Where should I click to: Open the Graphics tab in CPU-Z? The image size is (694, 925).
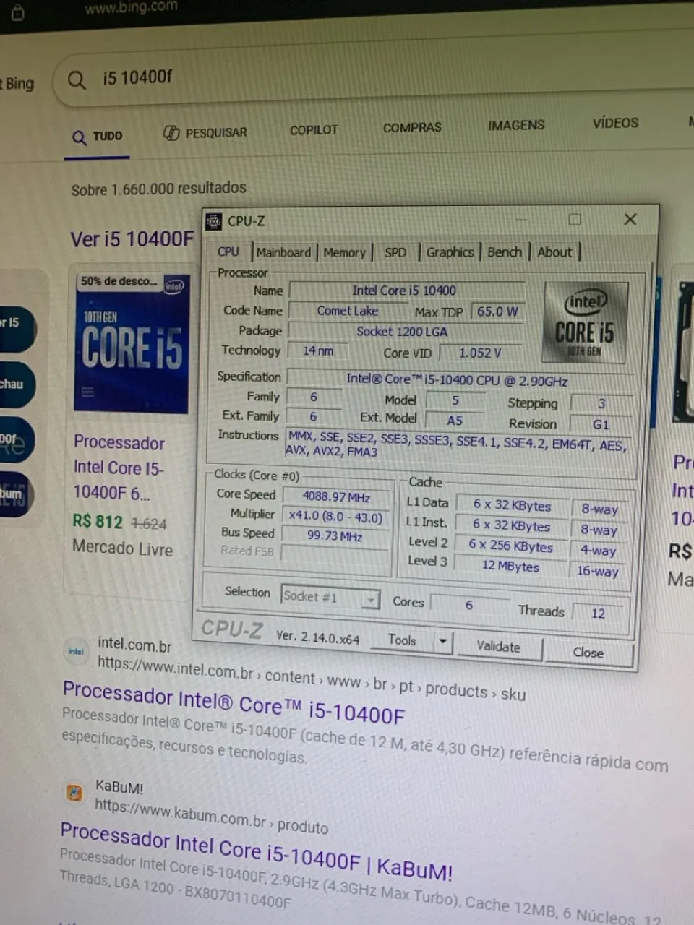[x=450, y=252]
